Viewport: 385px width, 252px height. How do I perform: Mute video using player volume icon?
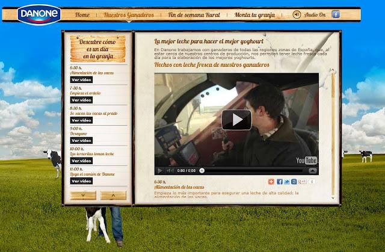click(x=170, y=171)
